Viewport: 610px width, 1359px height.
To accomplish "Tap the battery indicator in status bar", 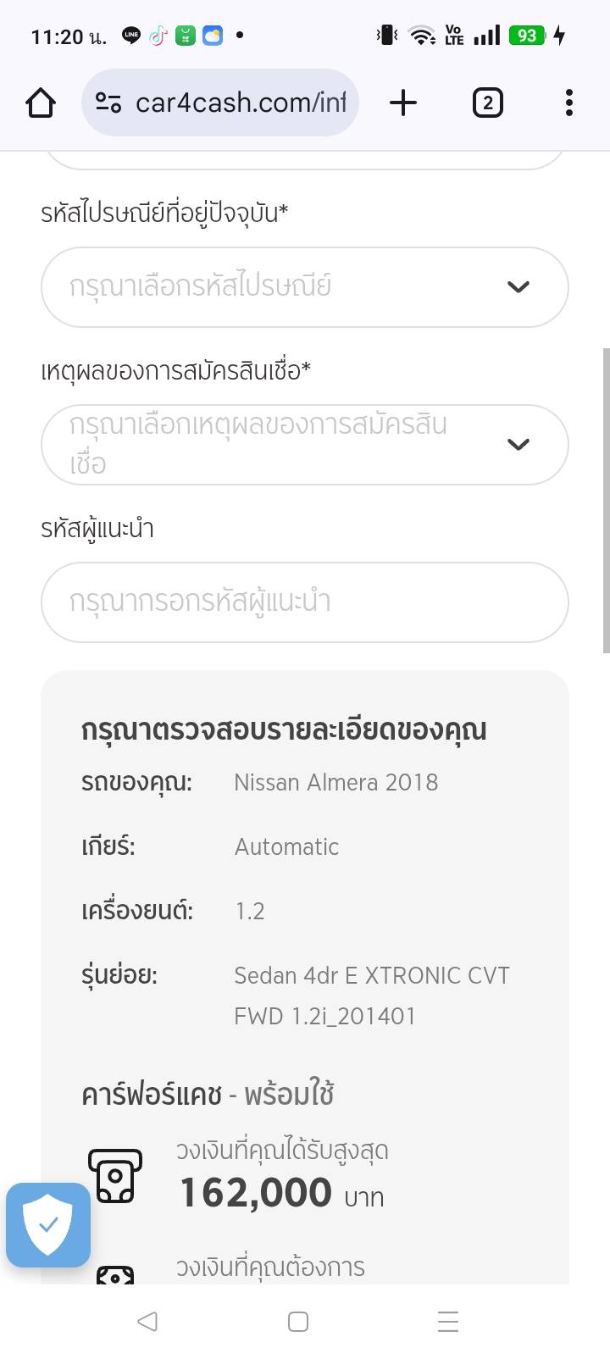I will (527, 36).
